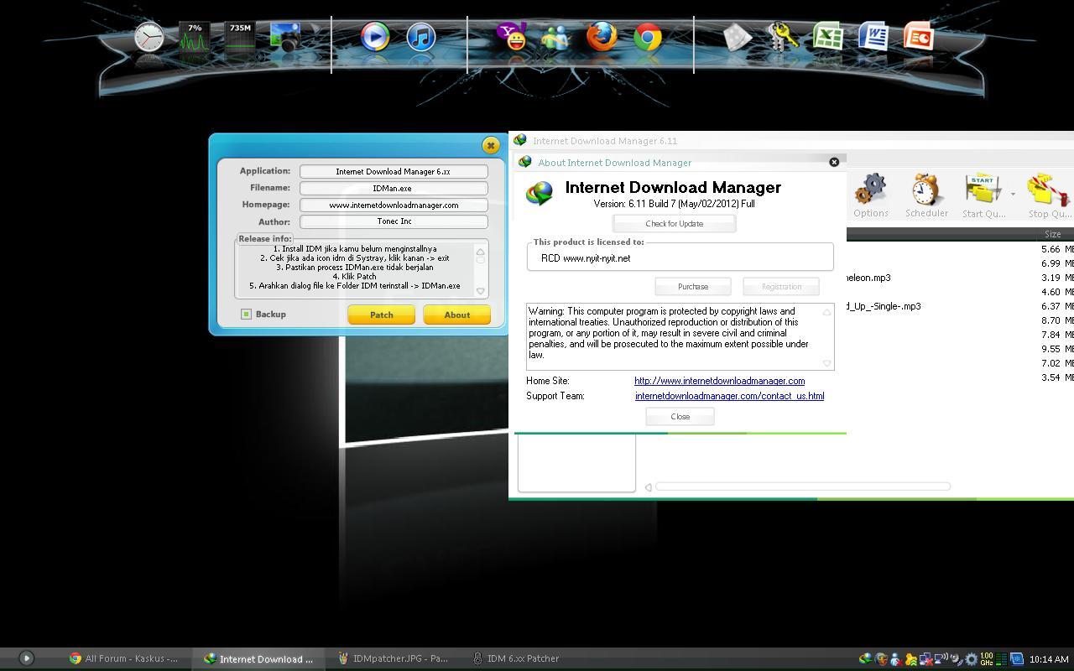Open the contact_us.html support link

coord(730,396)
